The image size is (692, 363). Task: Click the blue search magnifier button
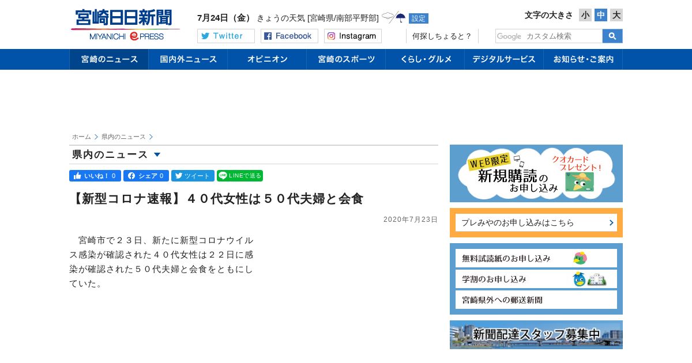click(x=612, y=36)
